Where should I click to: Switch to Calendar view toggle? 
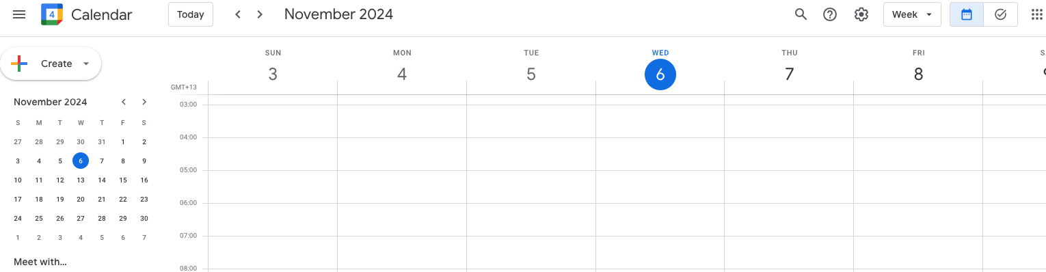[967, 14]
